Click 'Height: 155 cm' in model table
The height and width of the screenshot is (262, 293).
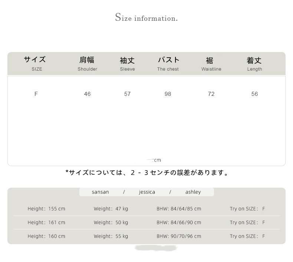tap(46, 209)
